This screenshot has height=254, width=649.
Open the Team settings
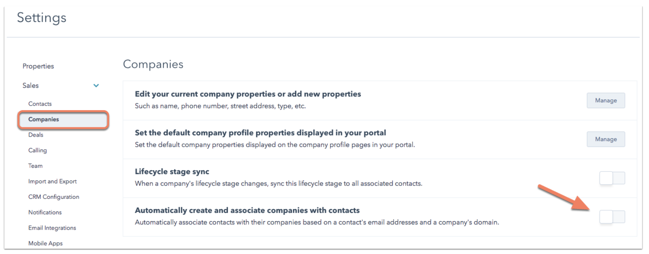[x=35, y=166]
